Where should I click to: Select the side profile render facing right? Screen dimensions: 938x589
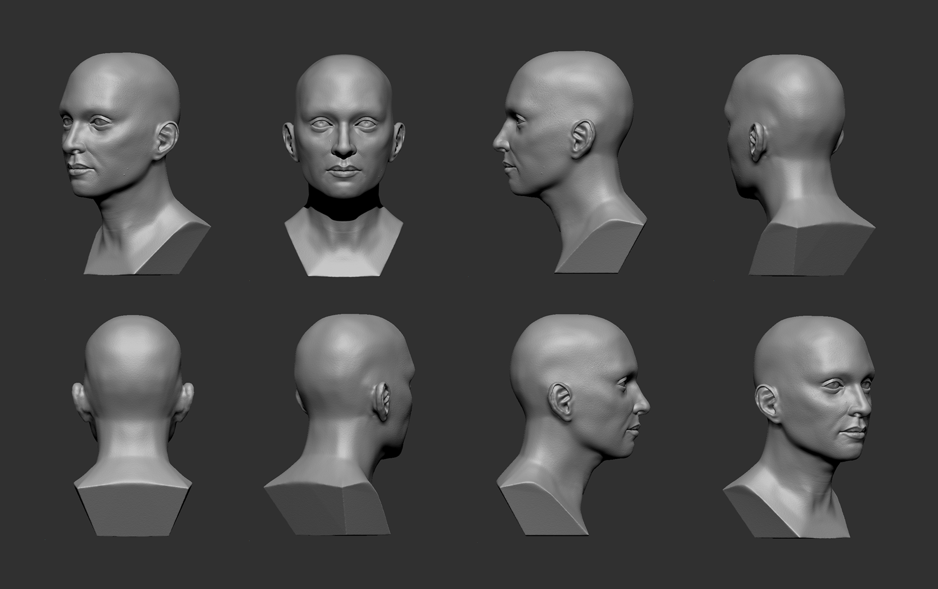tap(573, 424)
